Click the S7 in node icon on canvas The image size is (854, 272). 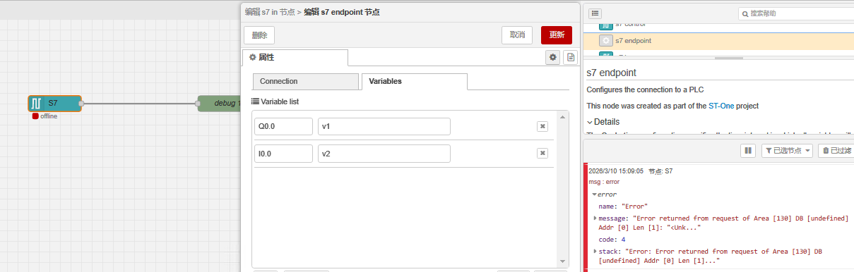click(x=36, y=103)
